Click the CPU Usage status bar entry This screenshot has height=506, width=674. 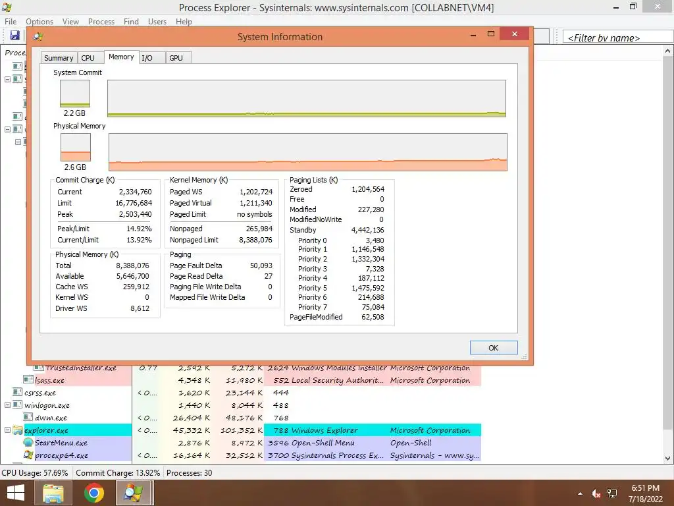[35, 472]
